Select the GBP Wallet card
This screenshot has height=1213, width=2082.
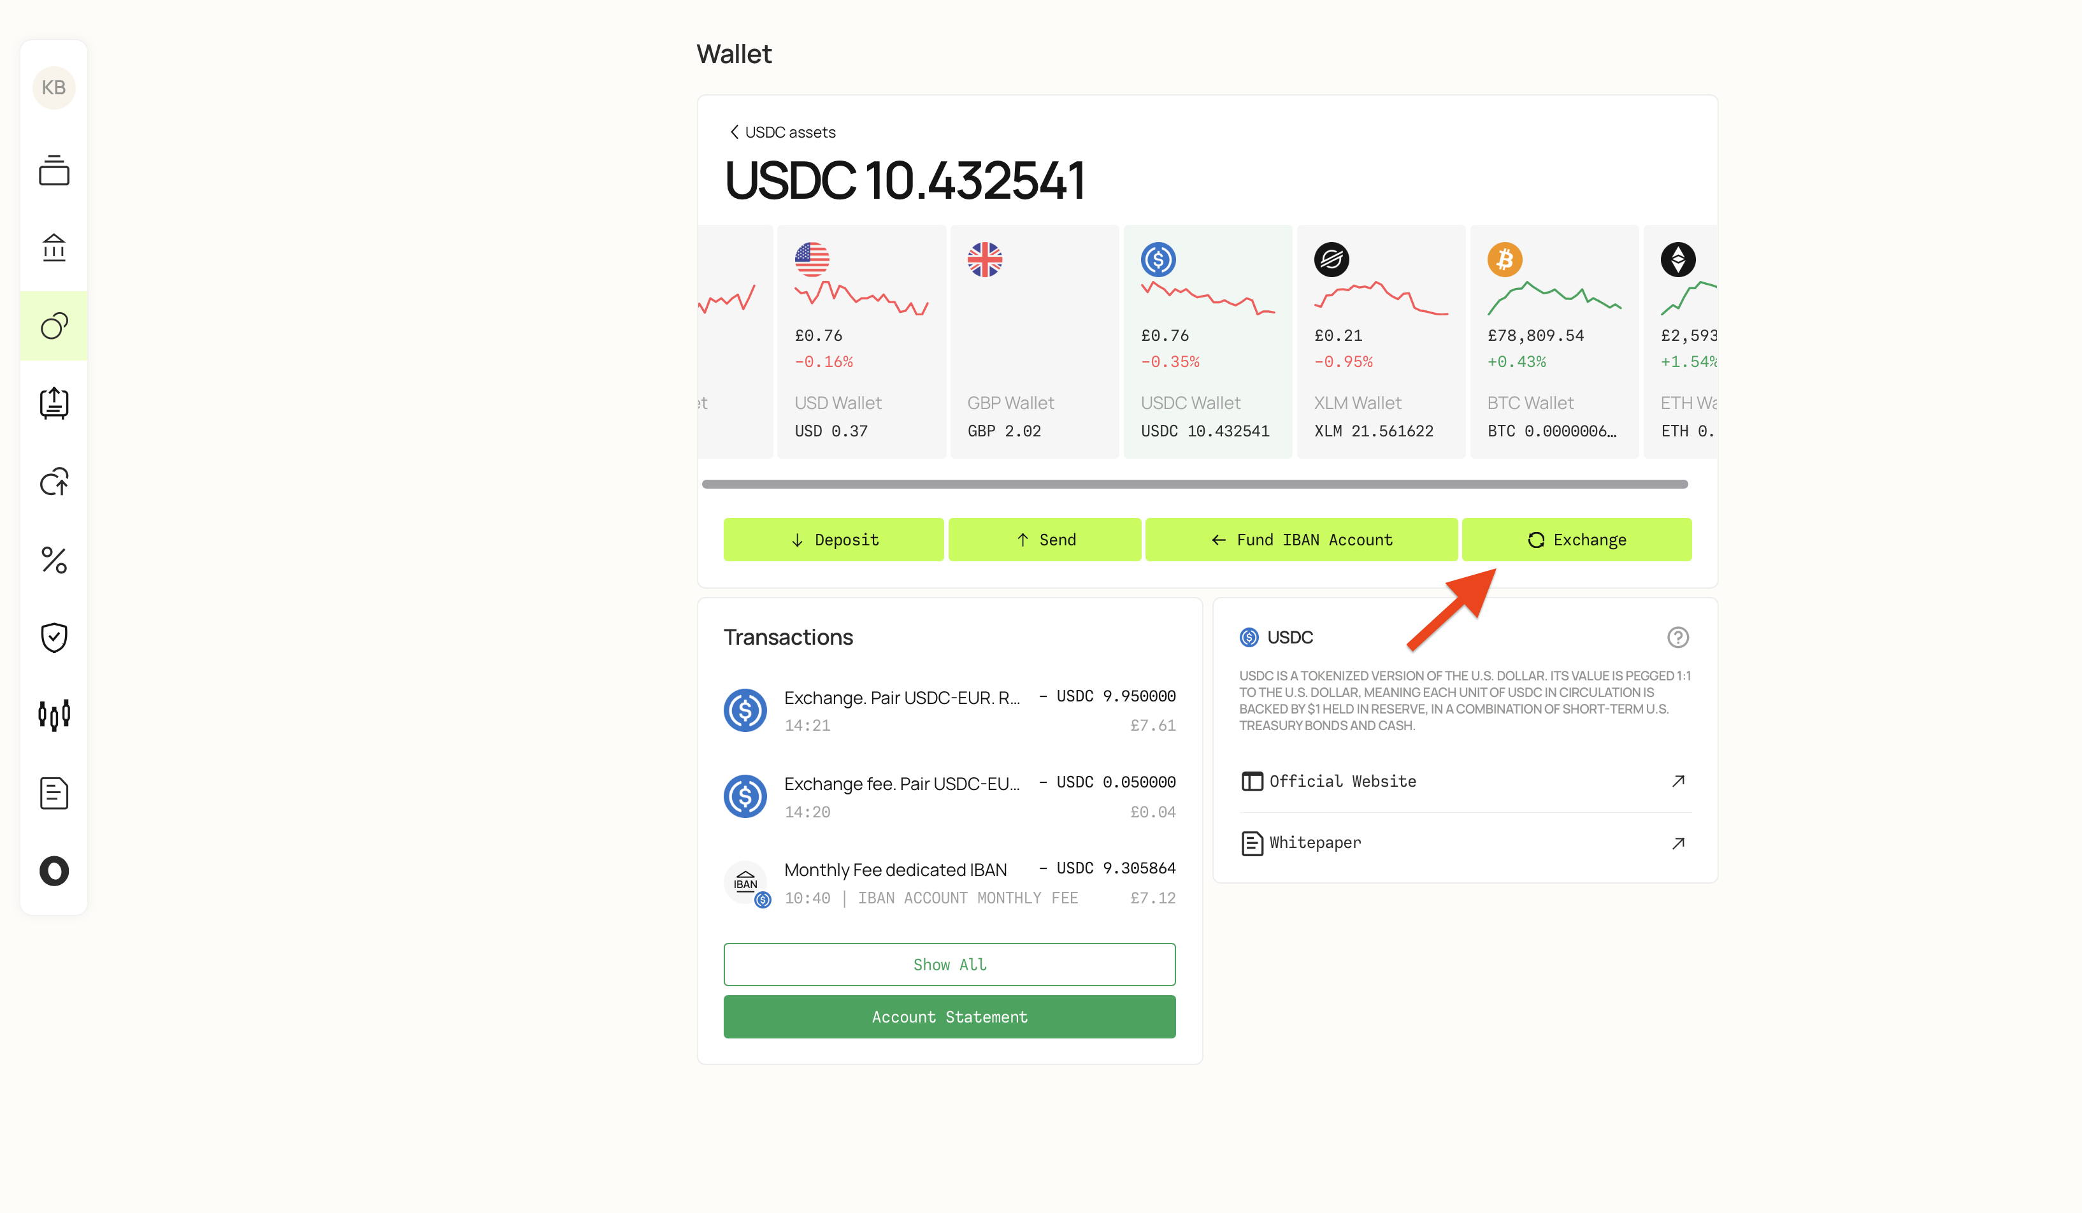pos(1033,341)
